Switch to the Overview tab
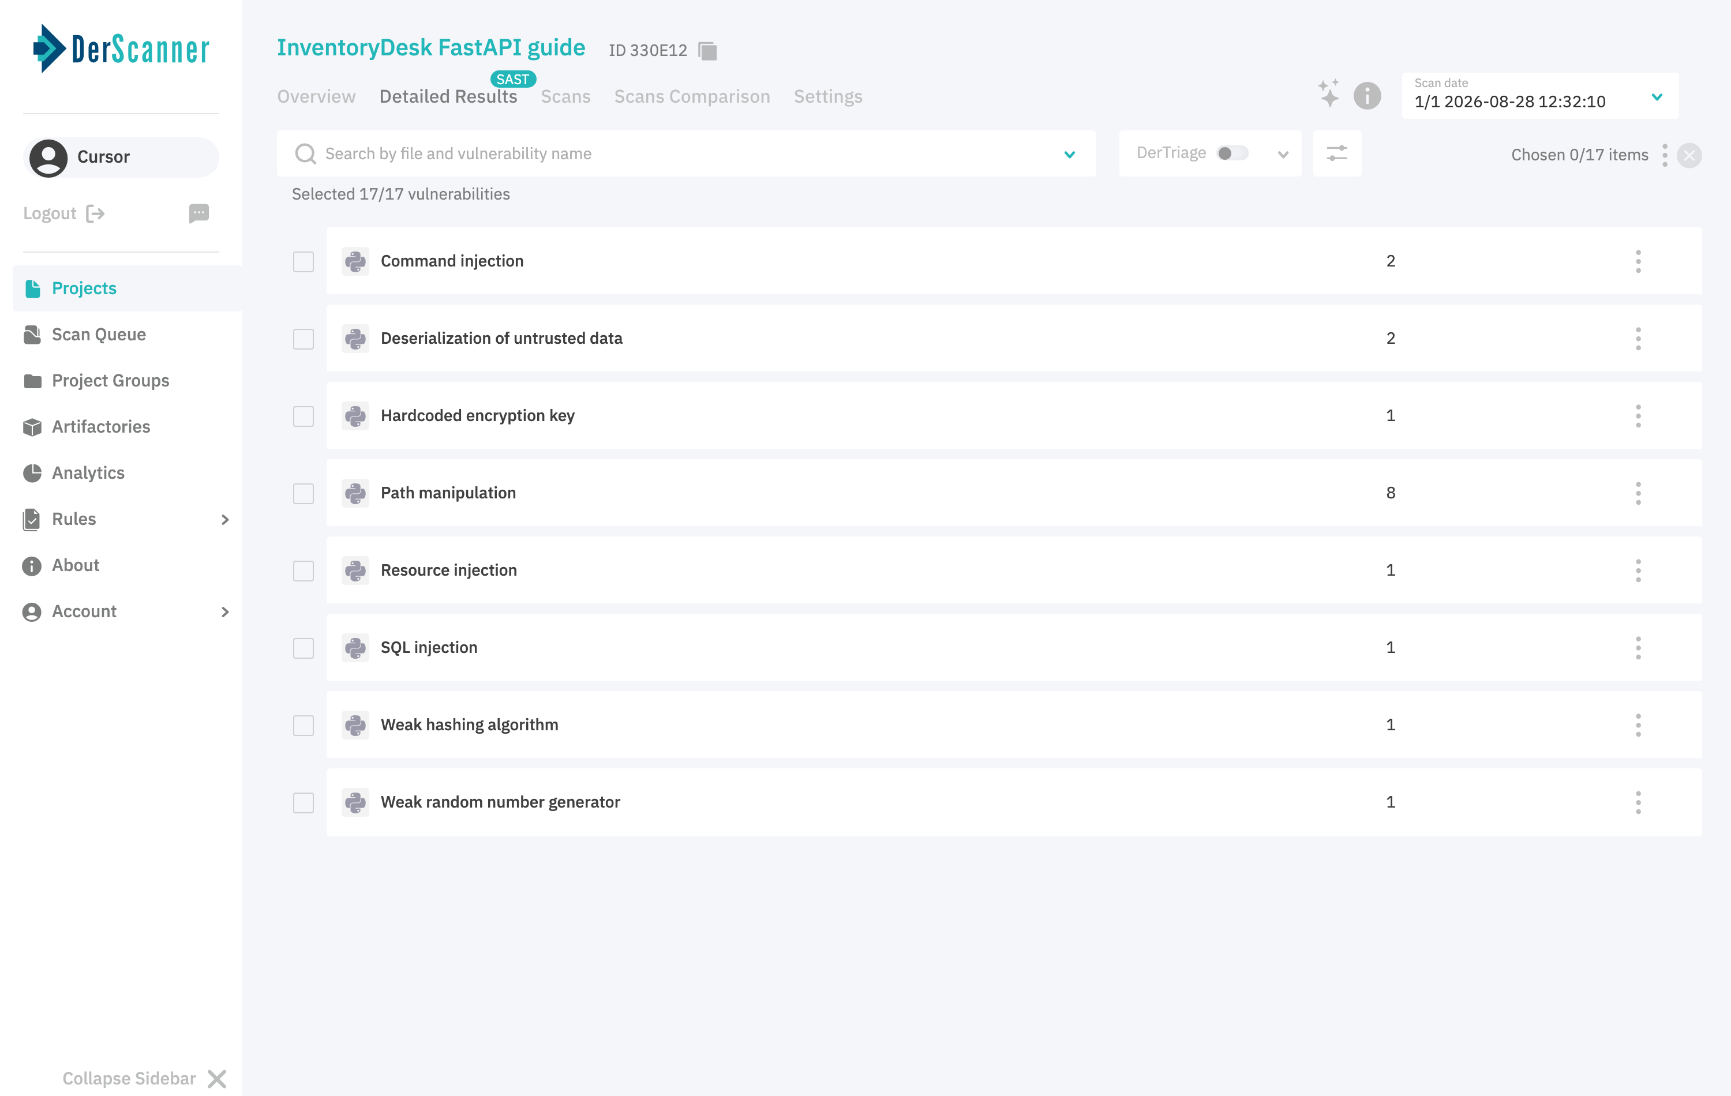This screenshot has width=1731, height=1096. coord(316,96)
